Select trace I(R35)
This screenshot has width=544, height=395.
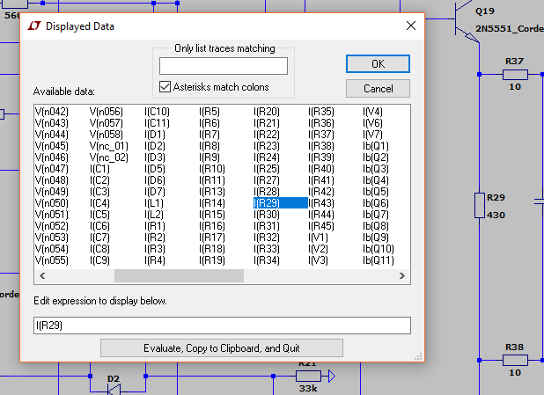click(x=321, y=112)
